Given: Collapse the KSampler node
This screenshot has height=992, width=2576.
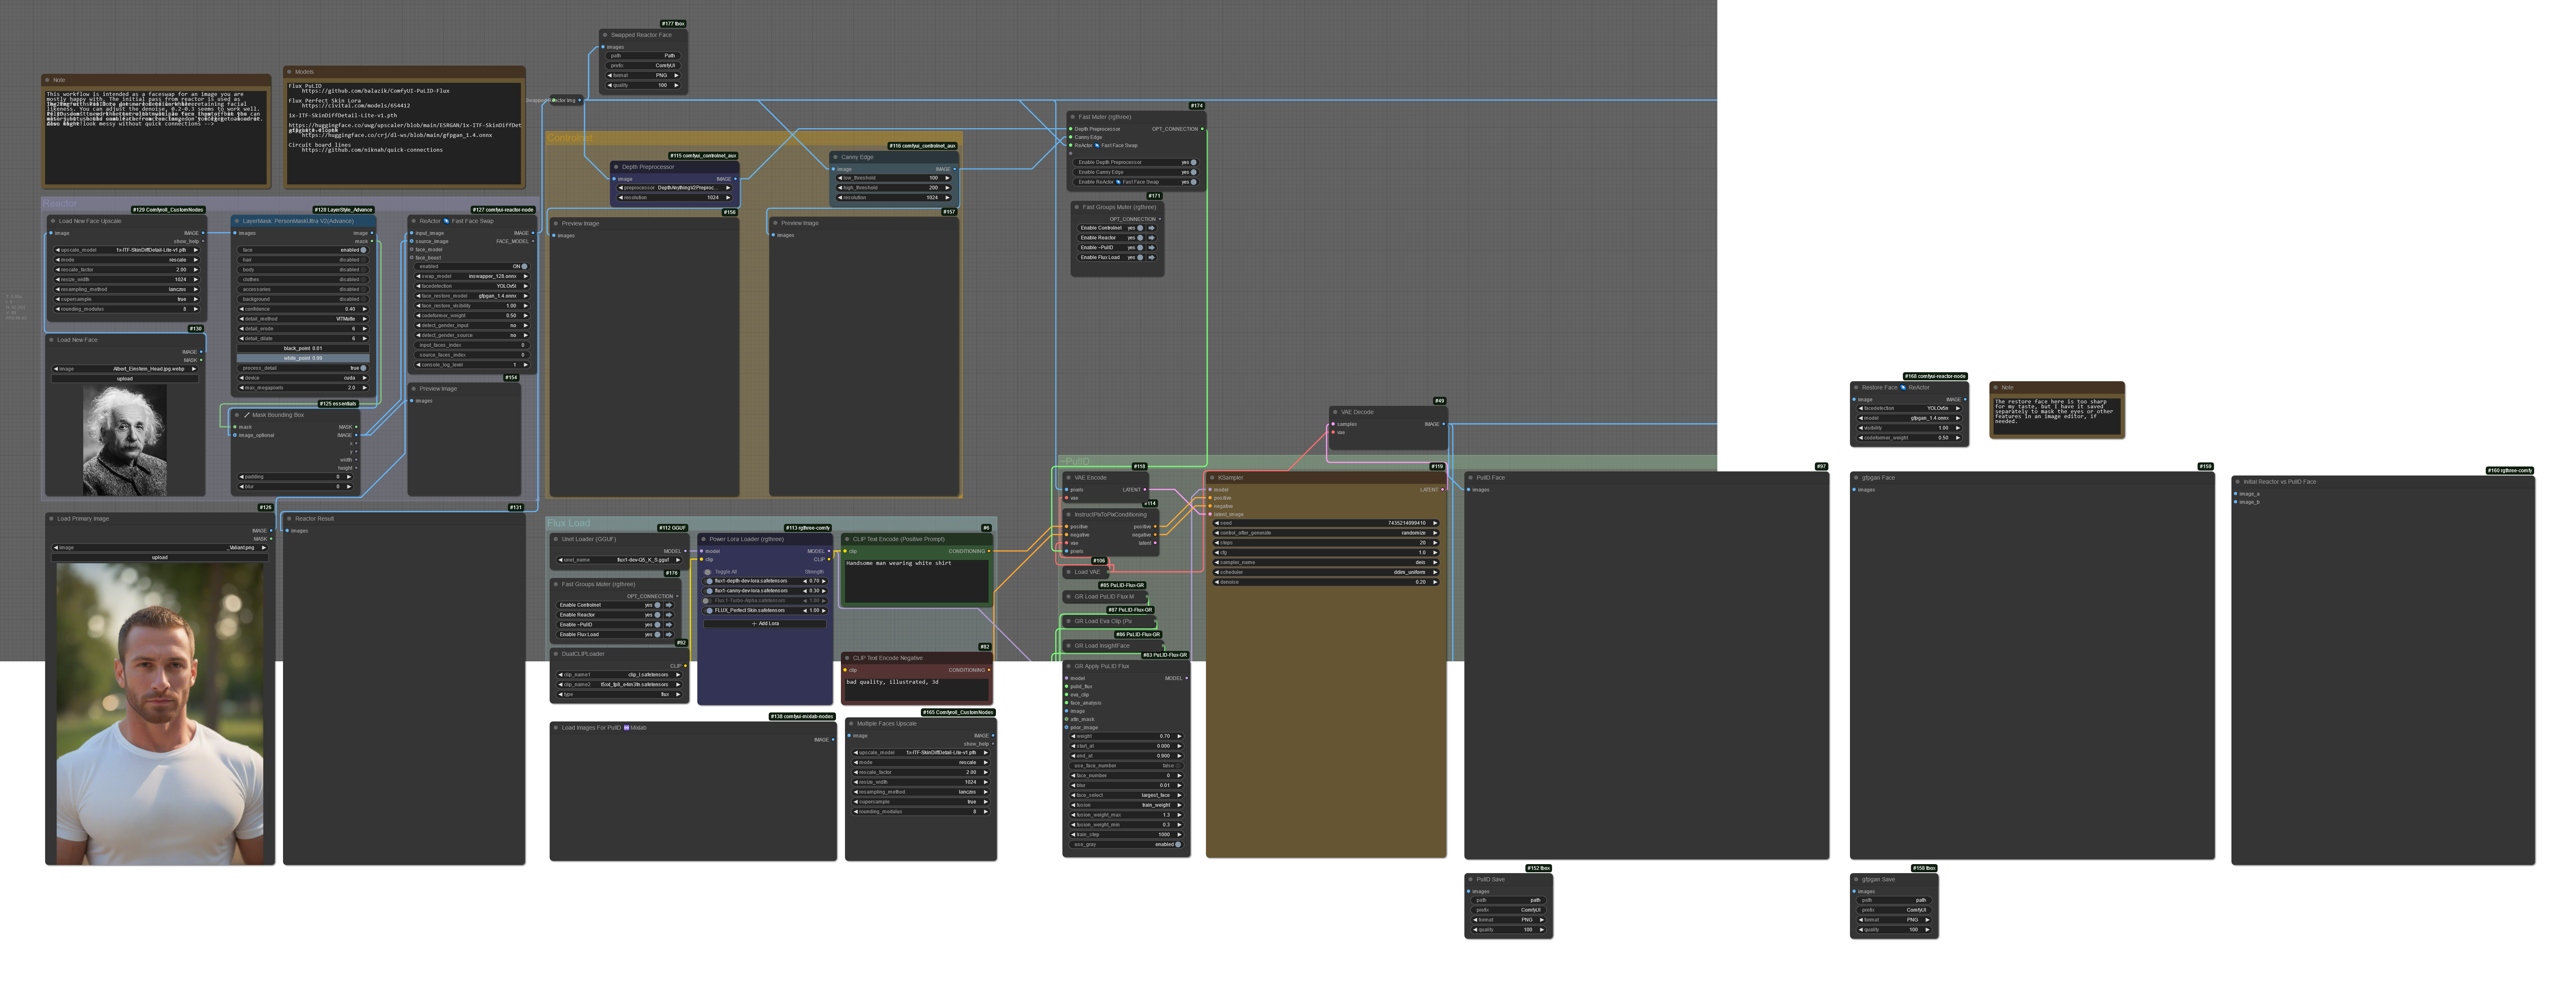Looking at the screenshot, I should click(x=1212, y=478).
